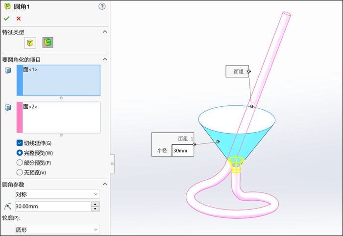Toggle the 切线延伸(G) checkbox
The height and width of the screenshot is (236, 343).
click(20, 143)
